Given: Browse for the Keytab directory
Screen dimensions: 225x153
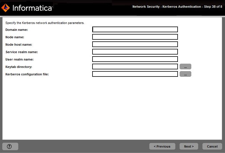Looking at the screenshot, I should click(185, 67).
